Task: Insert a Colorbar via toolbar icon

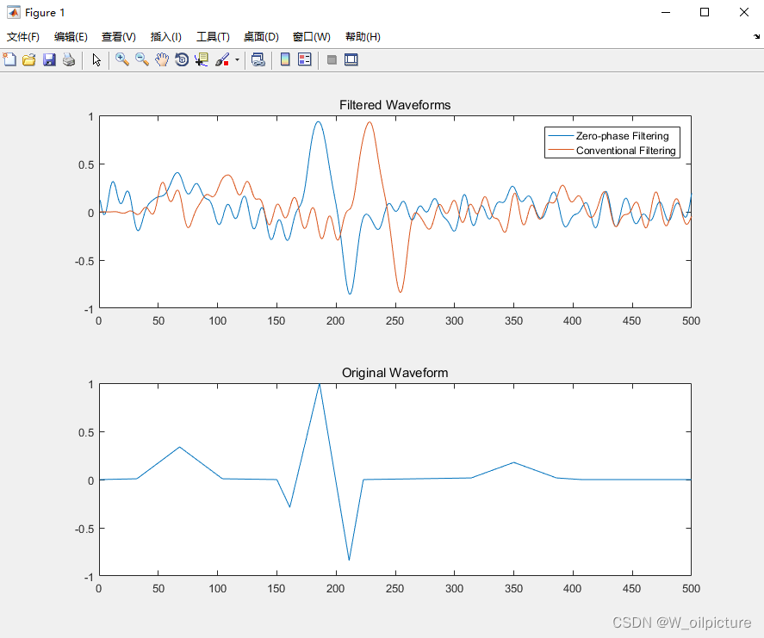Action: click(285, 60)
